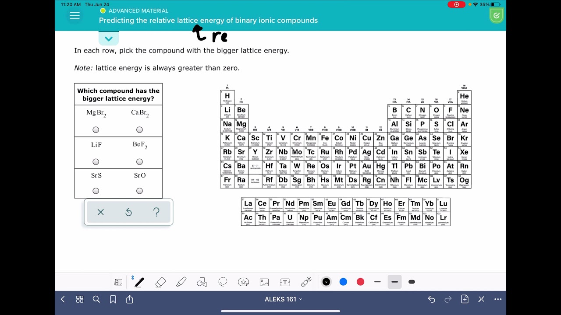Screen dimensions: 561x315
Task: Click the Be element cell
Action: coord(241,112)
